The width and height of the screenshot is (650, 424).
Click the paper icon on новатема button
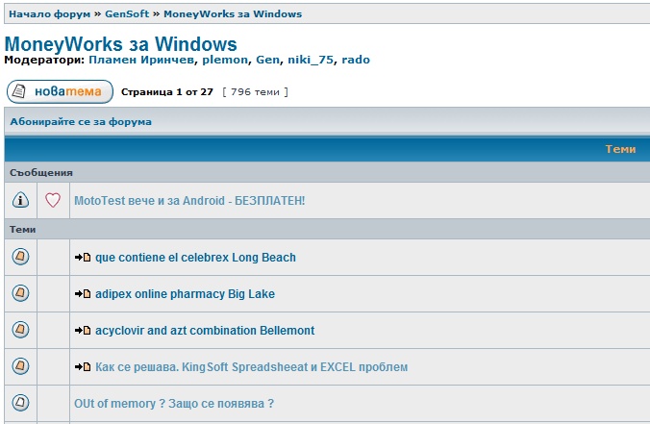coord(18,91)
